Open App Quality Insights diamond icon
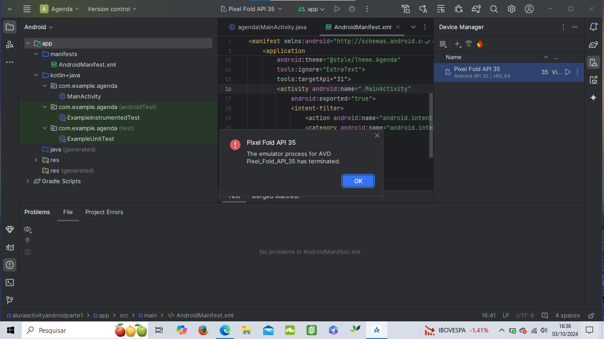 [x=10, y=230]
